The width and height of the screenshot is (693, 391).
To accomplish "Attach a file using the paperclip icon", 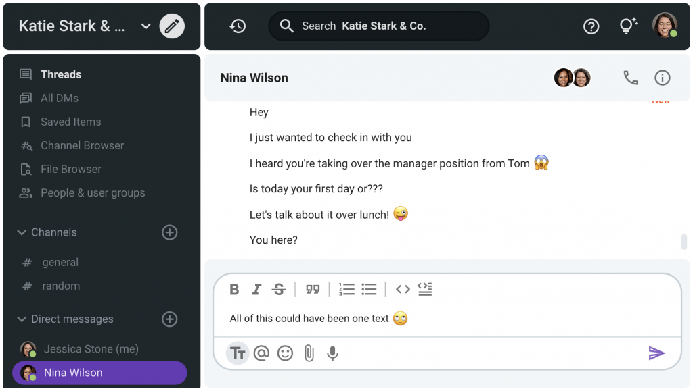I will click(x=309, y=353).
